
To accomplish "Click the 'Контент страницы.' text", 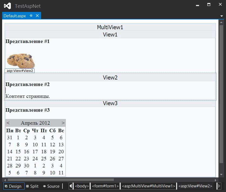I will [x=28, y=96].
